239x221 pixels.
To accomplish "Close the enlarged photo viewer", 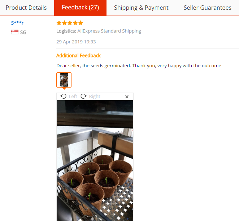I will click(x=127, y=97).
